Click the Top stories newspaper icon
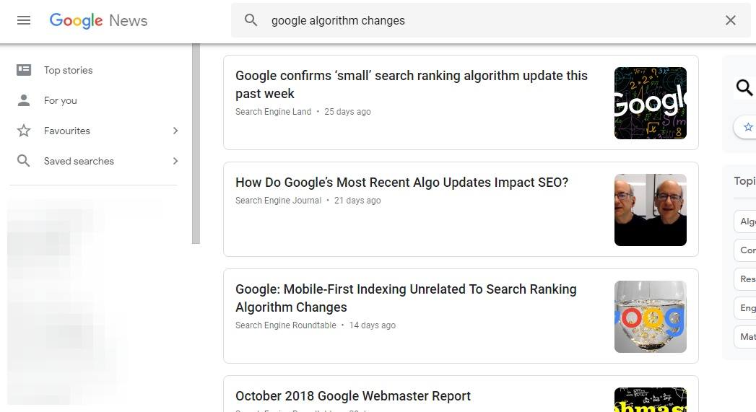Image resolution: width=756 pixels, height=412 pixels. [24, 70]
